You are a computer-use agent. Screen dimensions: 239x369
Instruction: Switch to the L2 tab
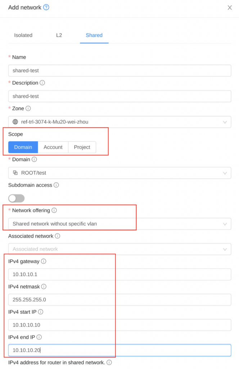(x=59, y=35)
